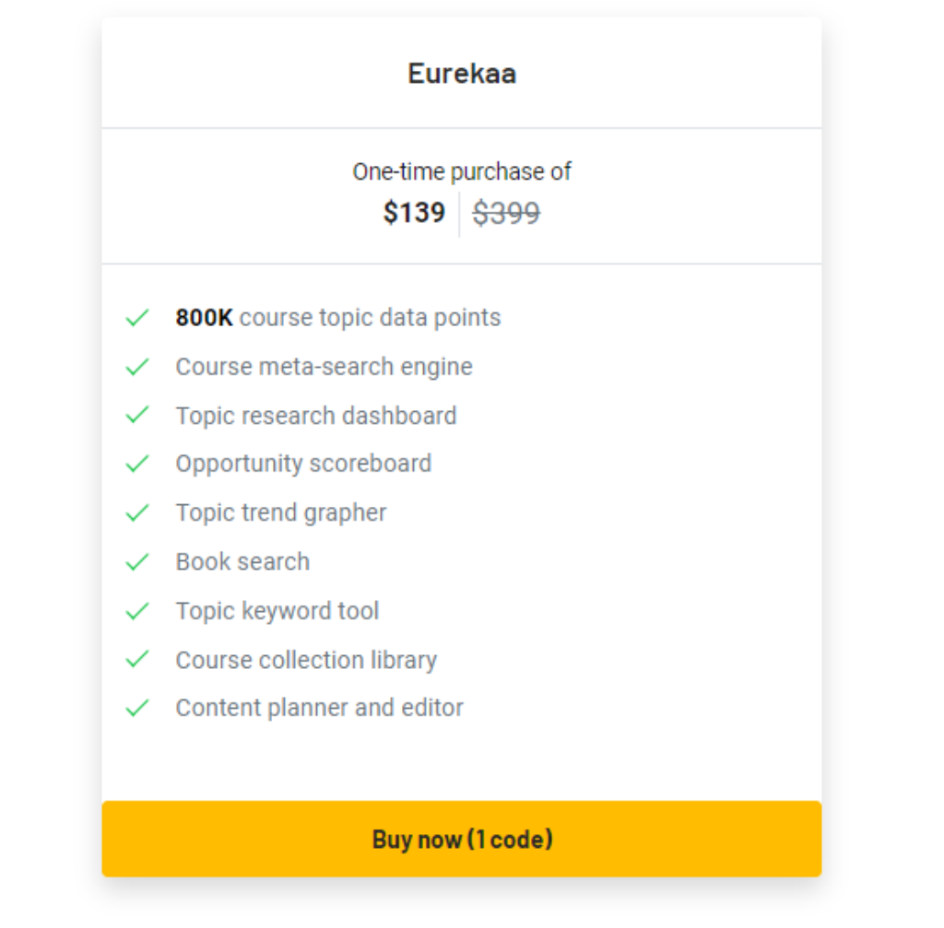Image resolution: width=944 pixels, height=928 pixels.
Task: Click checkmark next to Course collection library
Action: pos(137,660)
